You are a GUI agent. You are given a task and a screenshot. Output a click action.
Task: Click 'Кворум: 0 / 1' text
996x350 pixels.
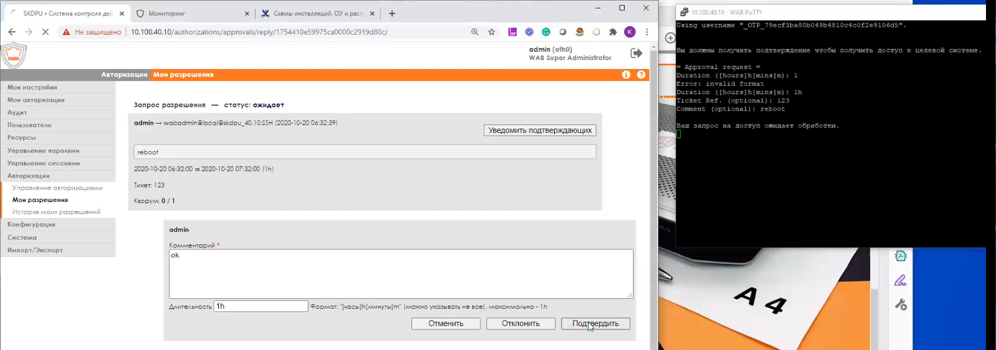click(154, 201)
